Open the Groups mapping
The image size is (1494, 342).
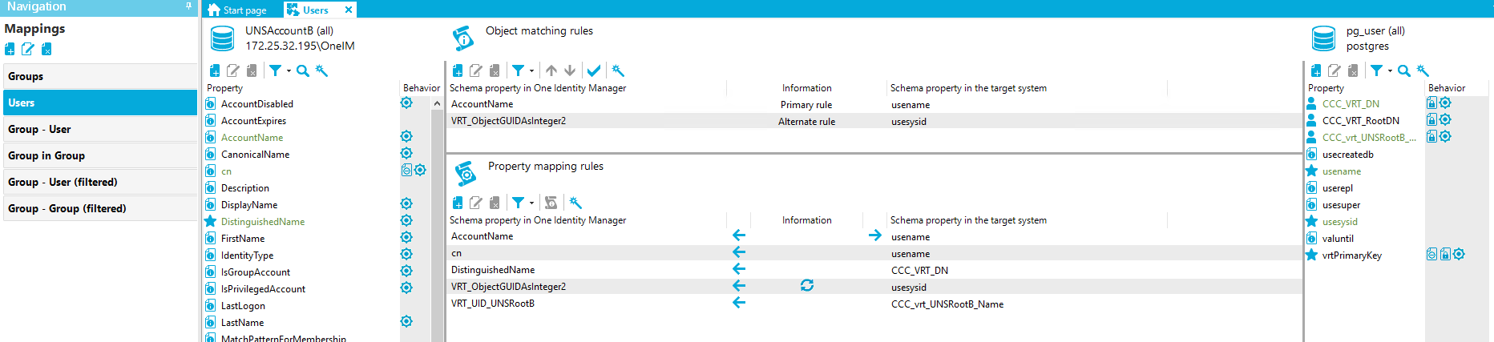click(26, 76)
